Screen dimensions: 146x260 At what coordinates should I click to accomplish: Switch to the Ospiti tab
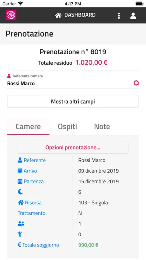coord(67,127)
